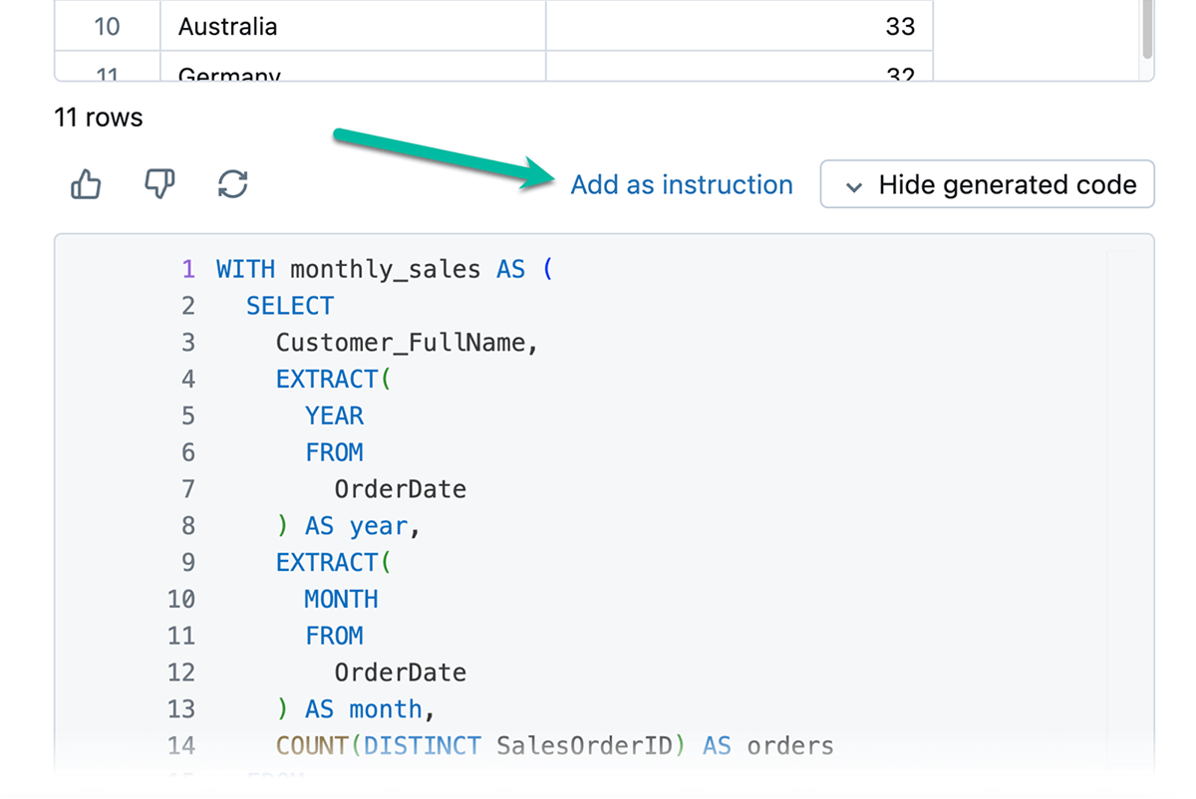Click row number 10 in the table
Image resolution: width=1196 pixels, height=799 pixels.
pyautogui.click(x=107, y=26)
